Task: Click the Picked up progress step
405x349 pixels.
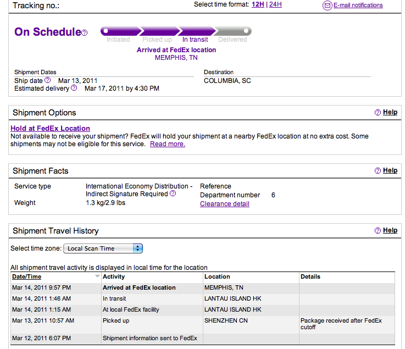Action: (x=157, y=40)
